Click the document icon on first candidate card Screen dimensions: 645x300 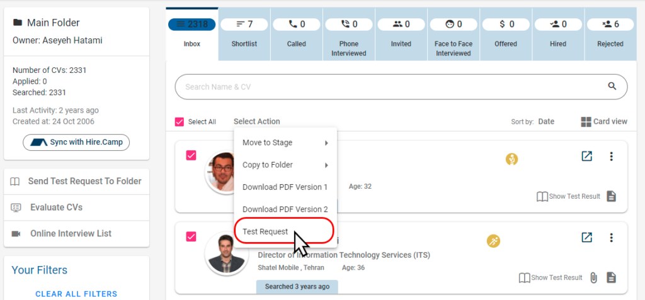(611, 196)
